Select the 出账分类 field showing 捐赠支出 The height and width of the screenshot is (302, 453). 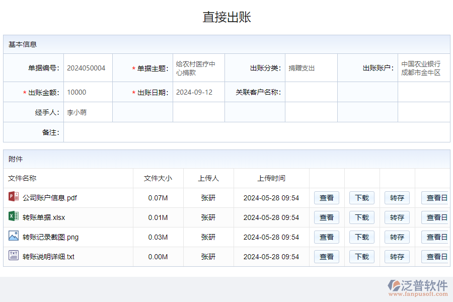(311, 67)
